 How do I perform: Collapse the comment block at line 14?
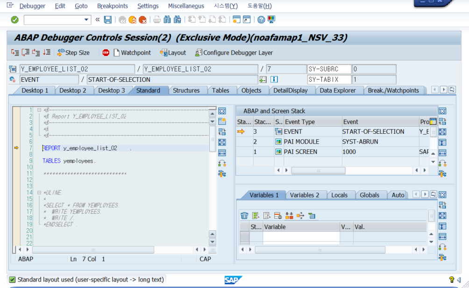click(39, 193)
